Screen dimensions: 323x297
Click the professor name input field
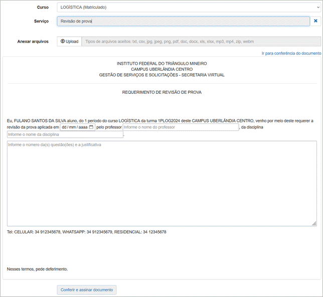coord(181,127)
